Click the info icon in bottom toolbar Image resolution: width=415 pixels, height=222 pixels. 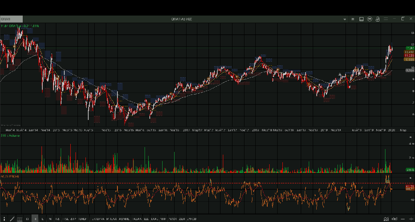click(4, 219)
